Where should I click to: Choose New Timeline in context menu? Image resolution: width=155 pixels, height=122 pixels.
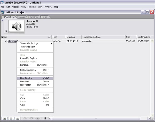coord(35,78)
